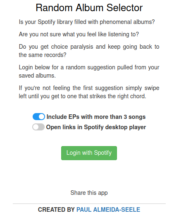Enable the Spotify desktop player toggle
The width and height of the screenshot is (174, 220).
pos(38,127)
